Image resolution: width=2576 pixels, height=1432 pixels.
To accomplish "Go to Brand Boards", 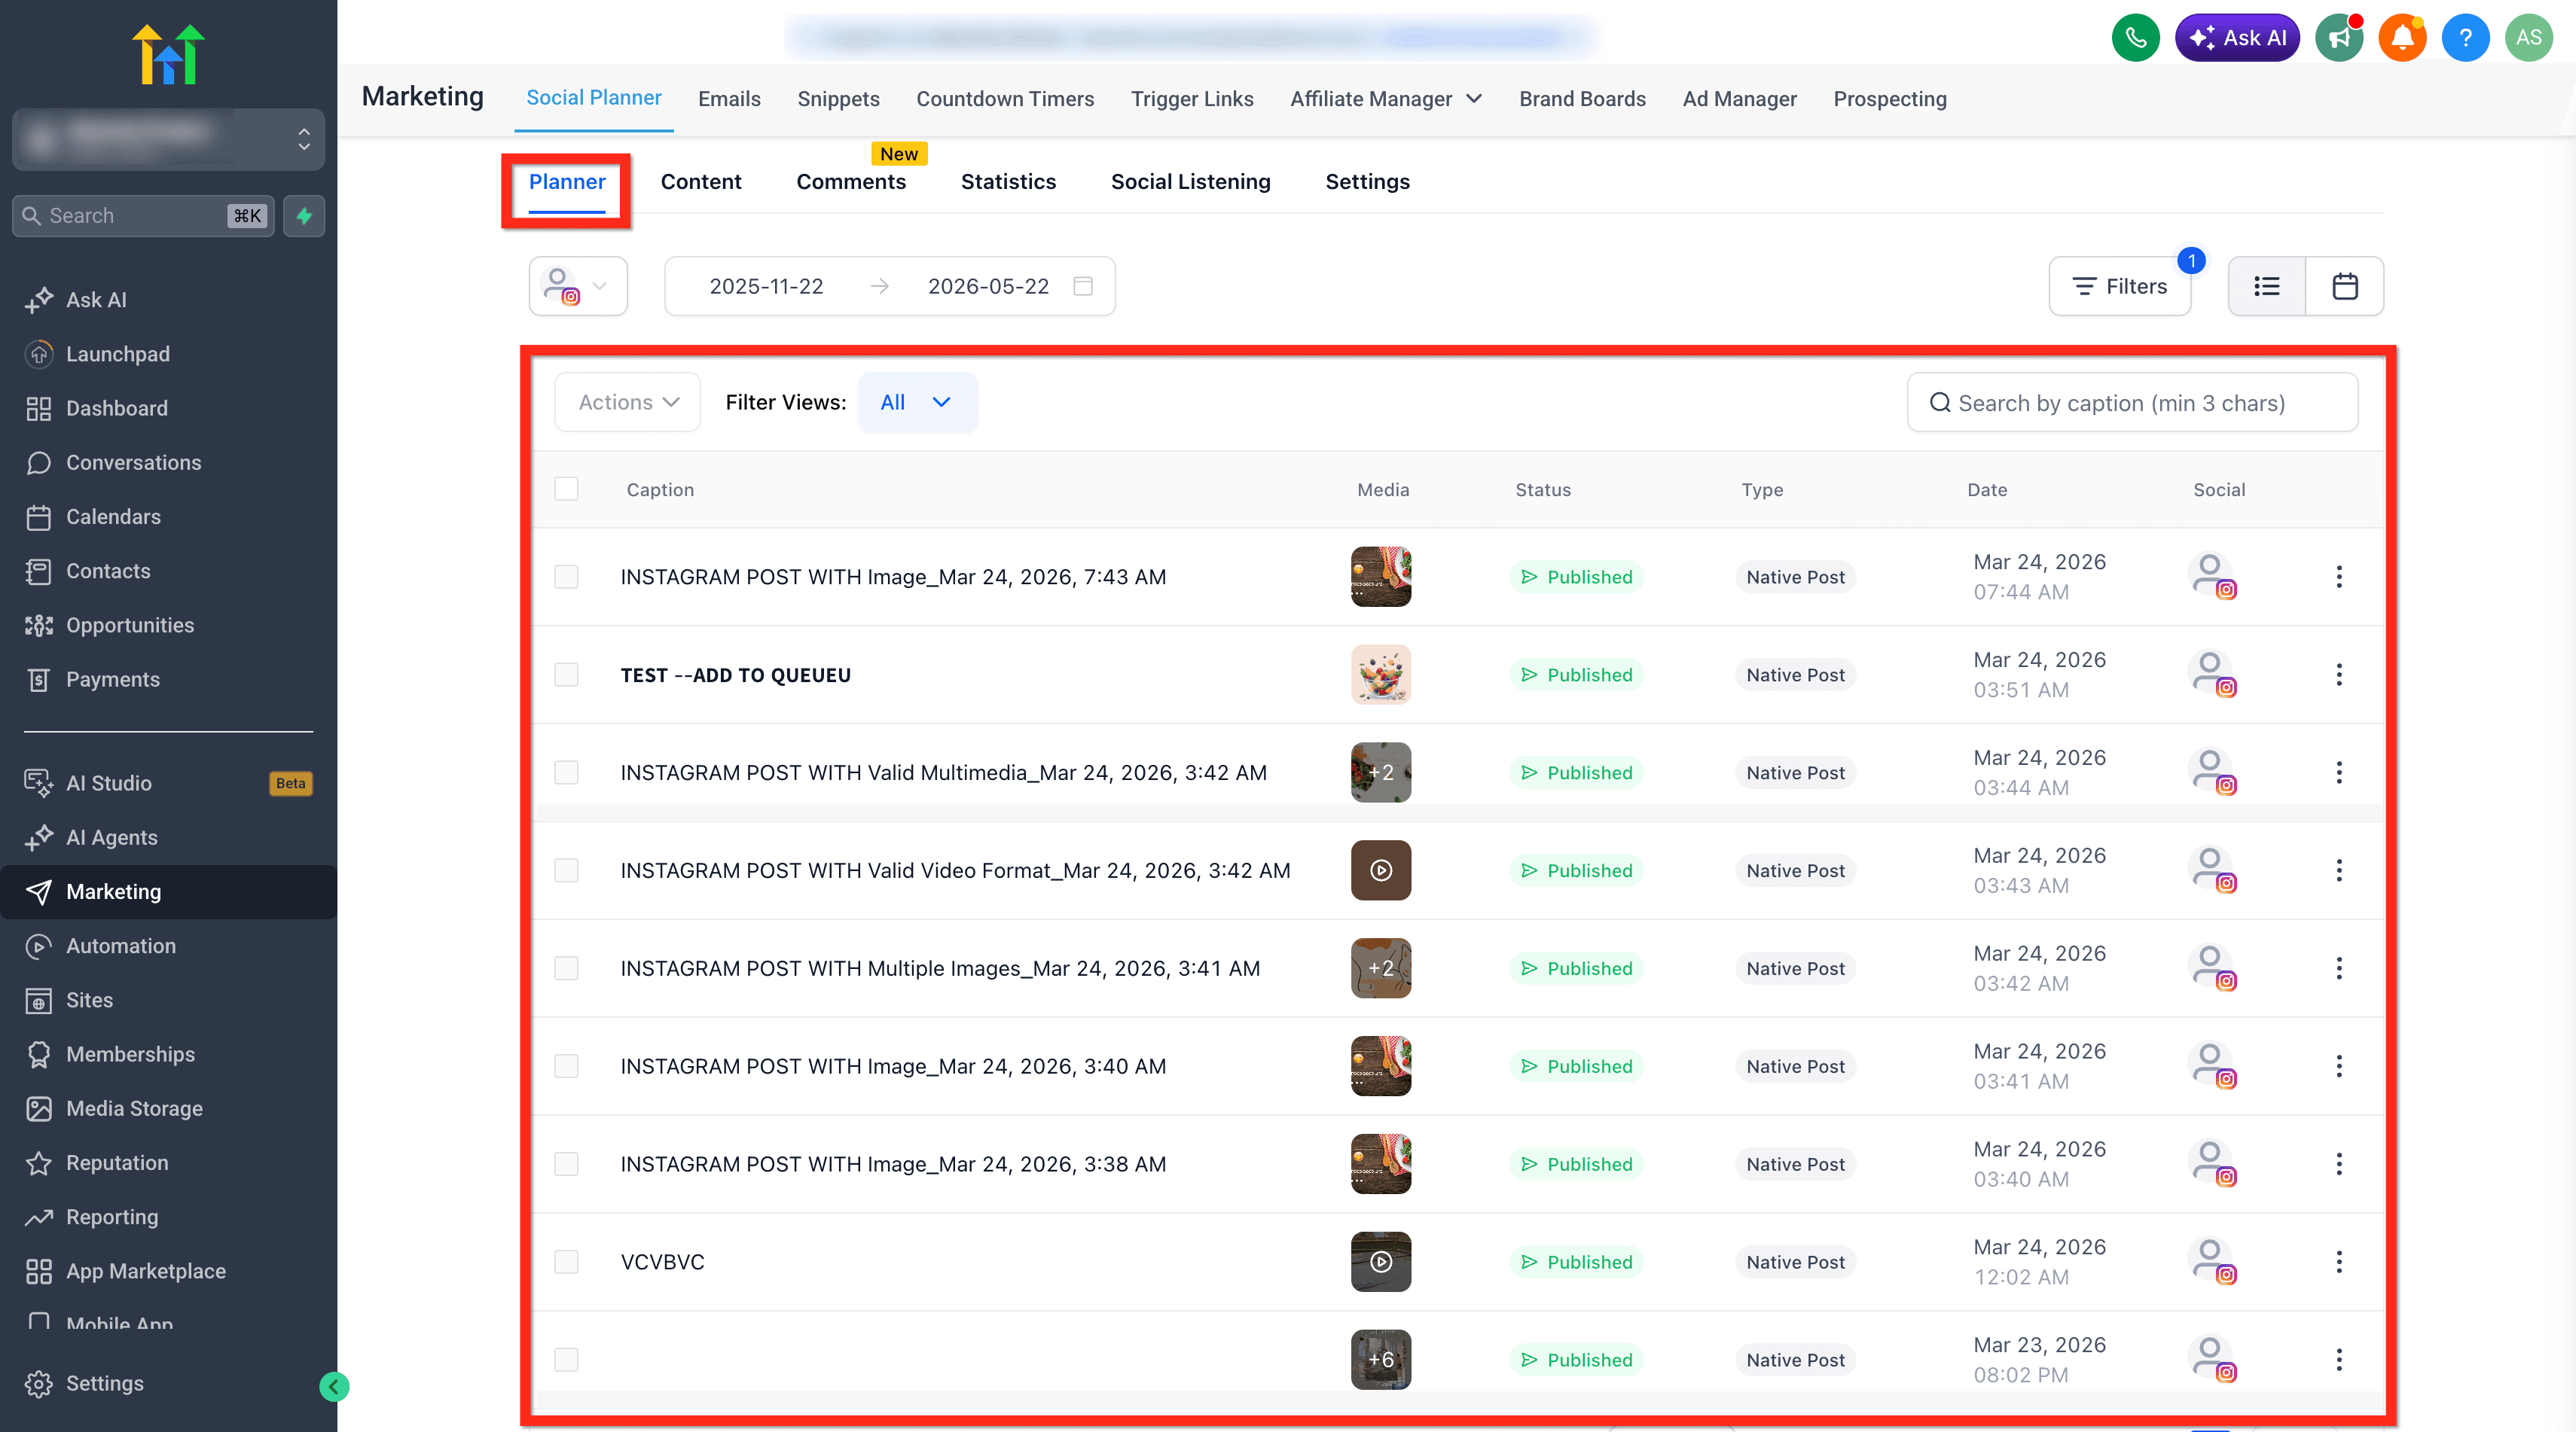I will coord(1582,99).
